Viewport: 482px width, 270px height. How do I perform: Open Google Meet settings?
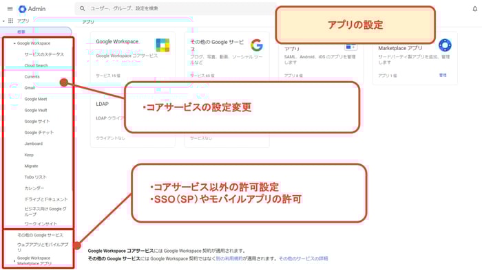point(36,99)
